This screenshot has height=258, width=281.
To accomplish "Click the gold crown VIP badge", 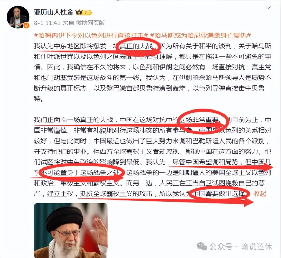I will coord(84,12).
